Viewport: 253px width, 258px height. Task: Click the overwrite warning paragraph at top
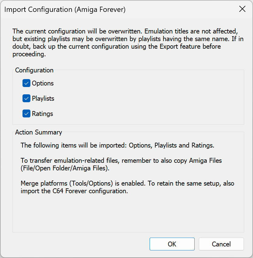coord(128,43)
